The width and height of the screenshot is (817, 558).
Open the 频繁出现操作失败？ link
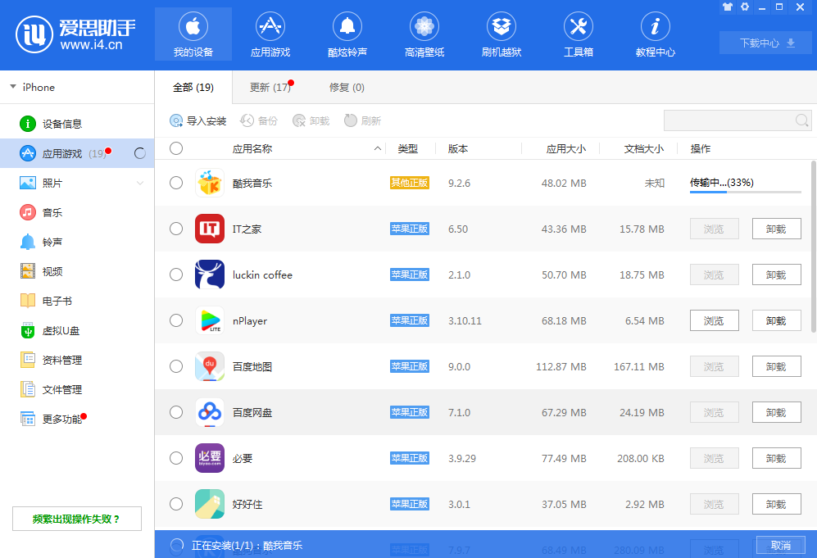pyautogui.click(x=76, y=519)
